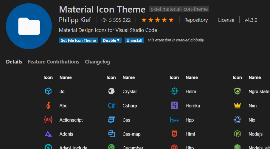The image size is (270, 149).
Task: Click the extension description text
Action: 108,30
